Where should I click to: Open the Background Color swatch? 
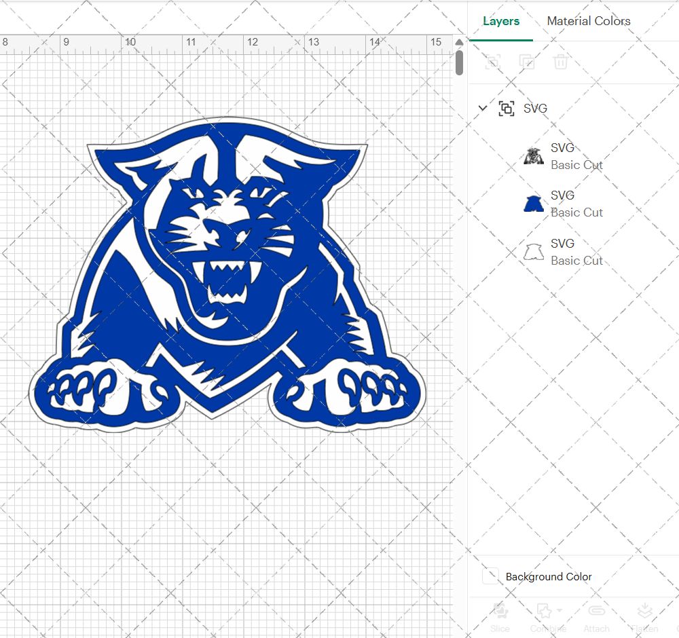(490, 576)
